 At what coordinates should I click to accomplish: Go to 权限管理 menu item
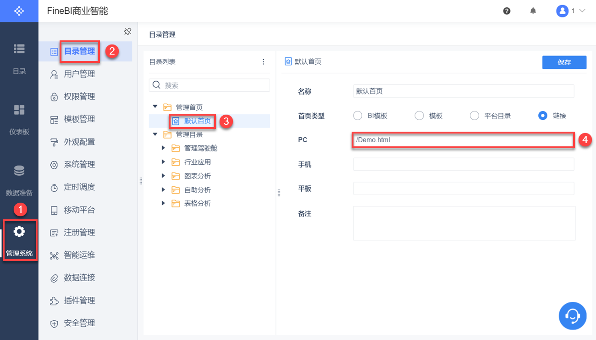79,97
